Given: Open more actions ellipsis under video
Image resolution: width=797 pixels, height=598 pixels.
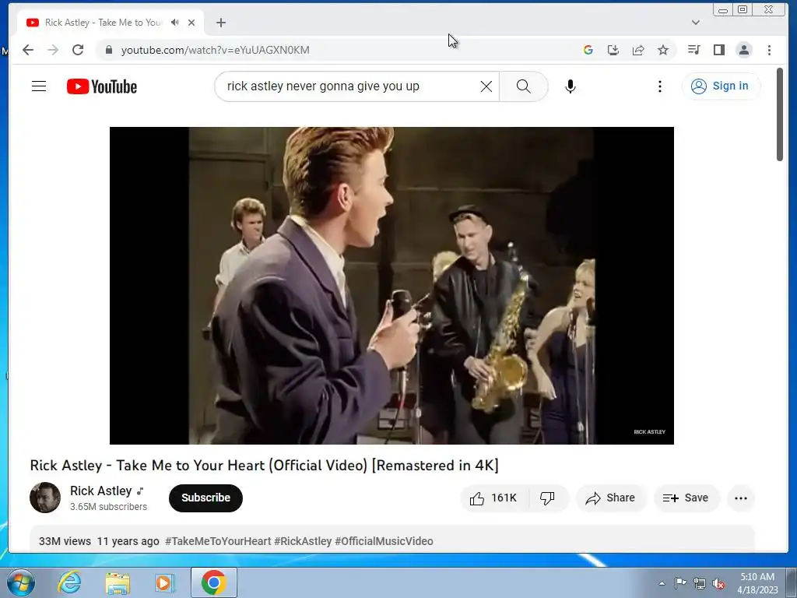Looking at the screenshot, I should click(741, 498).
